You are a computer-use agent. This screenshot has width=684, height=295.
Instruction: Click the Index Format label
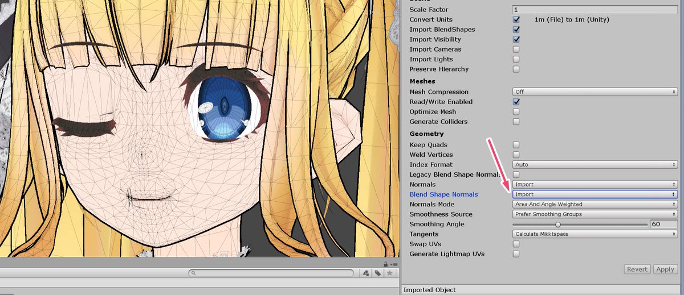point(431,164)
